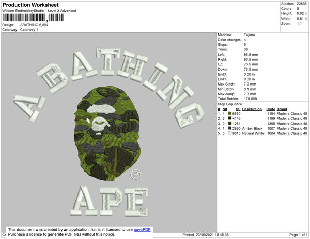Viewport: 310px width, 239px height.
Task: Click the 'Max Jump:' value '7.3 mm'
Action: [250, 94]
